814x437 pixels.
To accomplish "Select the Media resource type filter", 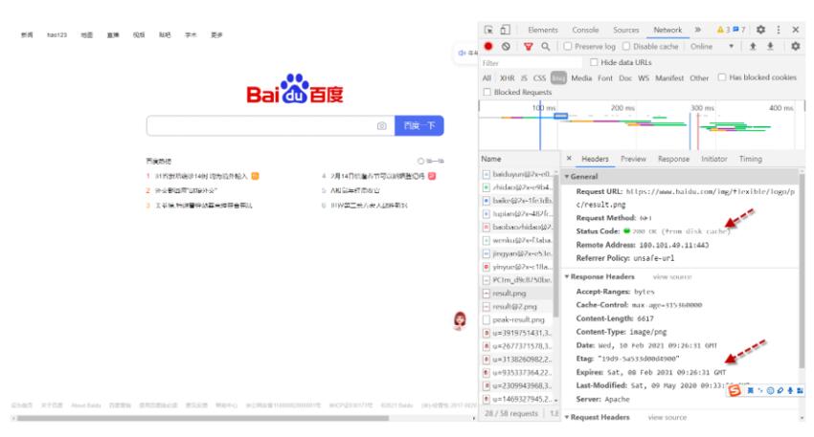I will (x=581, y=78).
